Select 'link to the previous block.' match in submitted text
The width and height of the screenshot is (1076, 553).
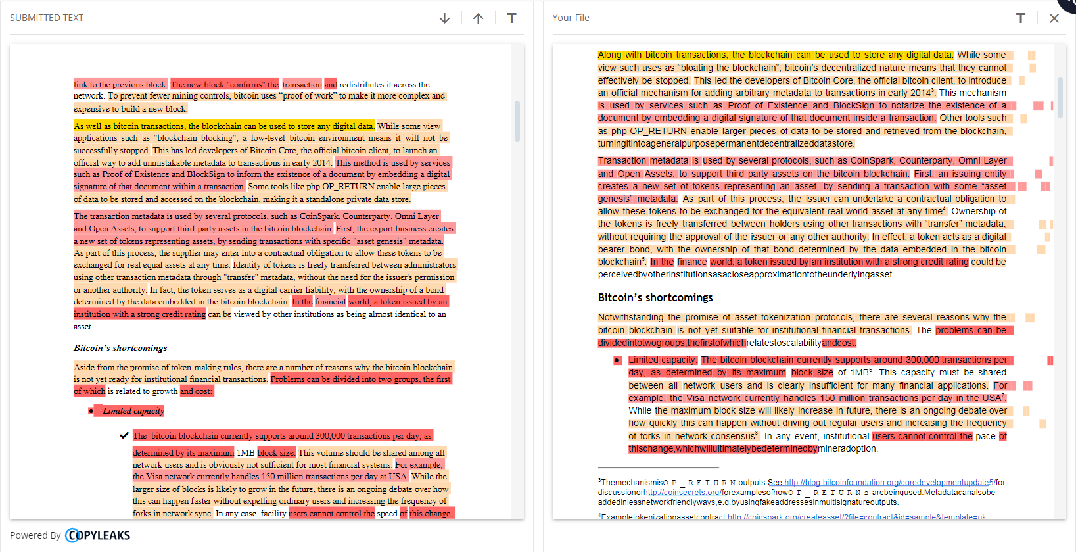[121, 85]
